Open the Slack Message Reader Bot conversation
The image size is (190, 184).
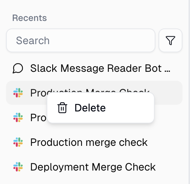click(x=94, y=68)
